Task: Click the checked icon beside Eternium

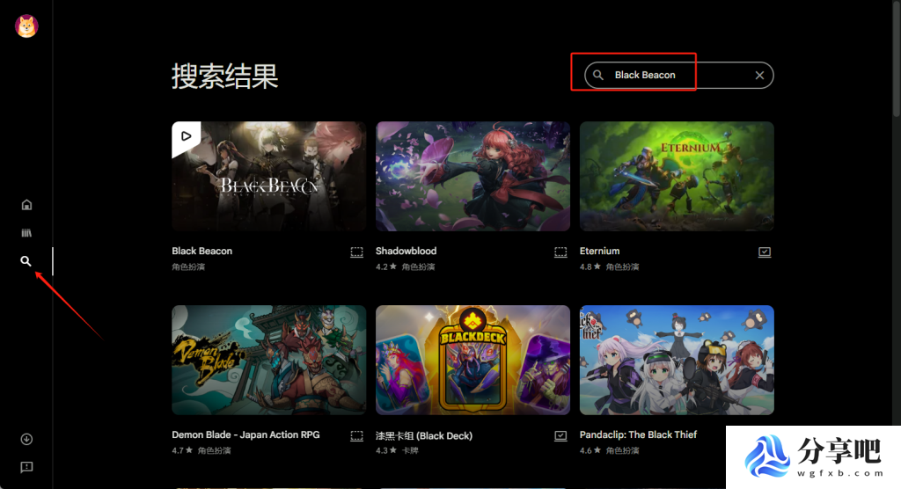Action: pos(765,252)
